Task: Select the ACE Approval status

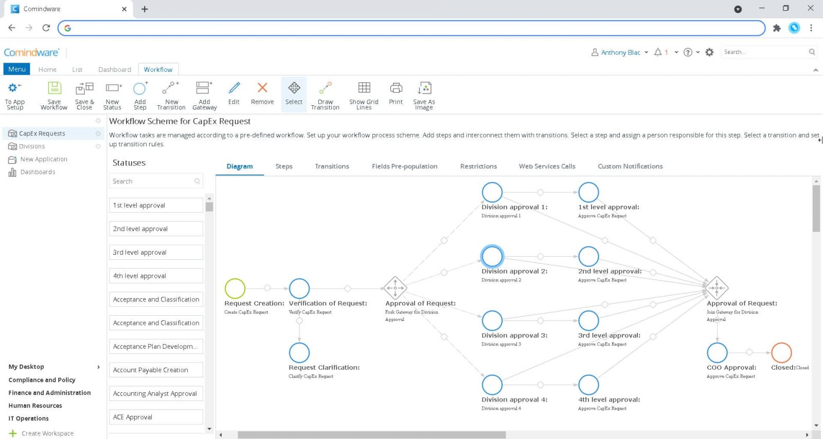Action: (x=156, y=417)
